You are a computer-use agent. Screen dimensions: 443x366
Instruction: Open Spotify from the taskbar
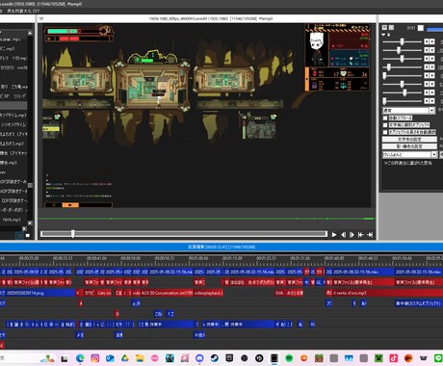289,358
